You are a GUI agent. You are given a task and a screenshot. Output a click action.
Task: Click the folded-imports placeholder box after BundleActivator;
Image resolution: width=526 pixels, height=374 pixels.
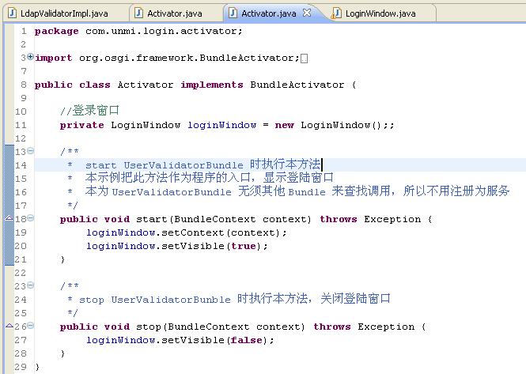pos(305,59)
